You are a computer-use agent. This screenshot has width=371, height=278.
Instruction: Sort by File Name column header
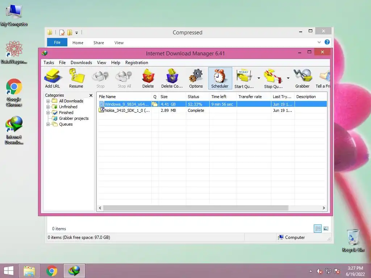point(124,97)
